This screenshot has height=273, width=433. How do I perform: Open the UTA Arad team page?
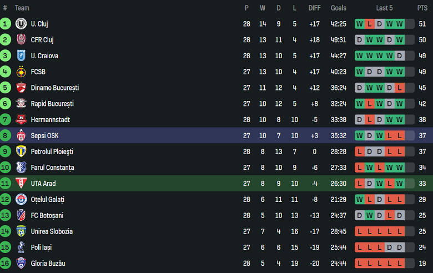43,184
